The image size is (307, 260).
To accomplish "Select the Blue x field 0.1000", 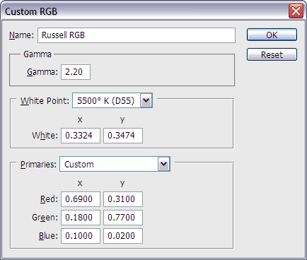I will [x=81, y=236].
